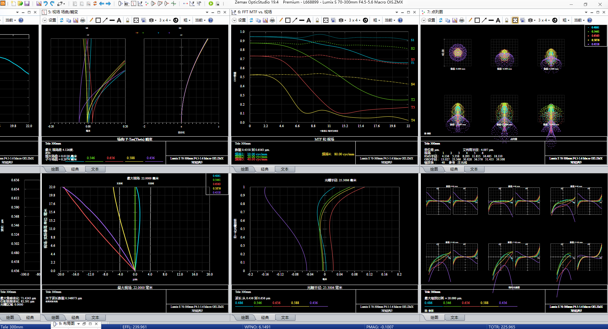
Task: Click PMAG: -0.1007 in the status bar
Action: (380, 327)
